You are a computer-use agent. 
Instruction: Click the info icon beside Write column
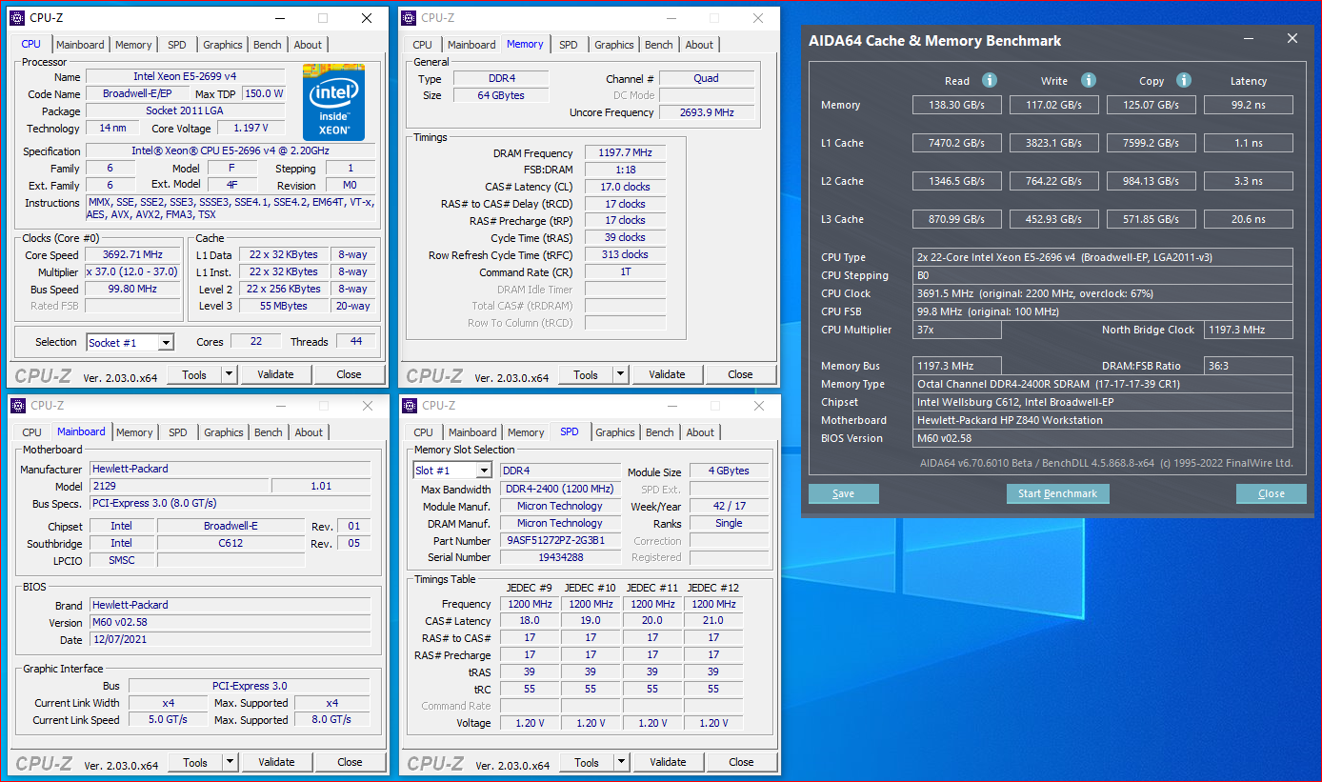[1088, 81]
